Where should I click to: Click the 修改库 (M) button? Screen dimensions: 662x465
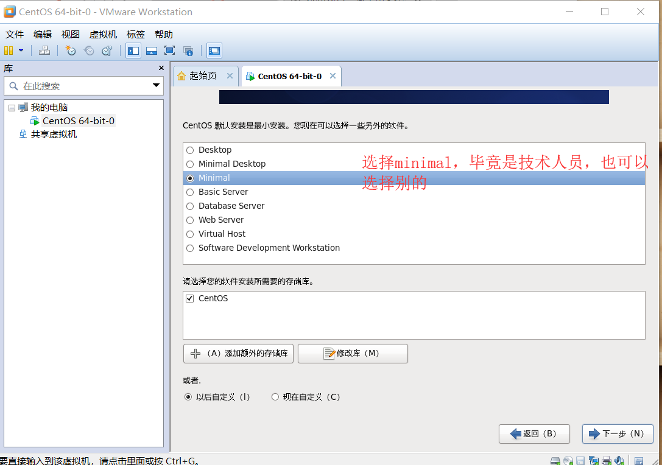point(353,354)
